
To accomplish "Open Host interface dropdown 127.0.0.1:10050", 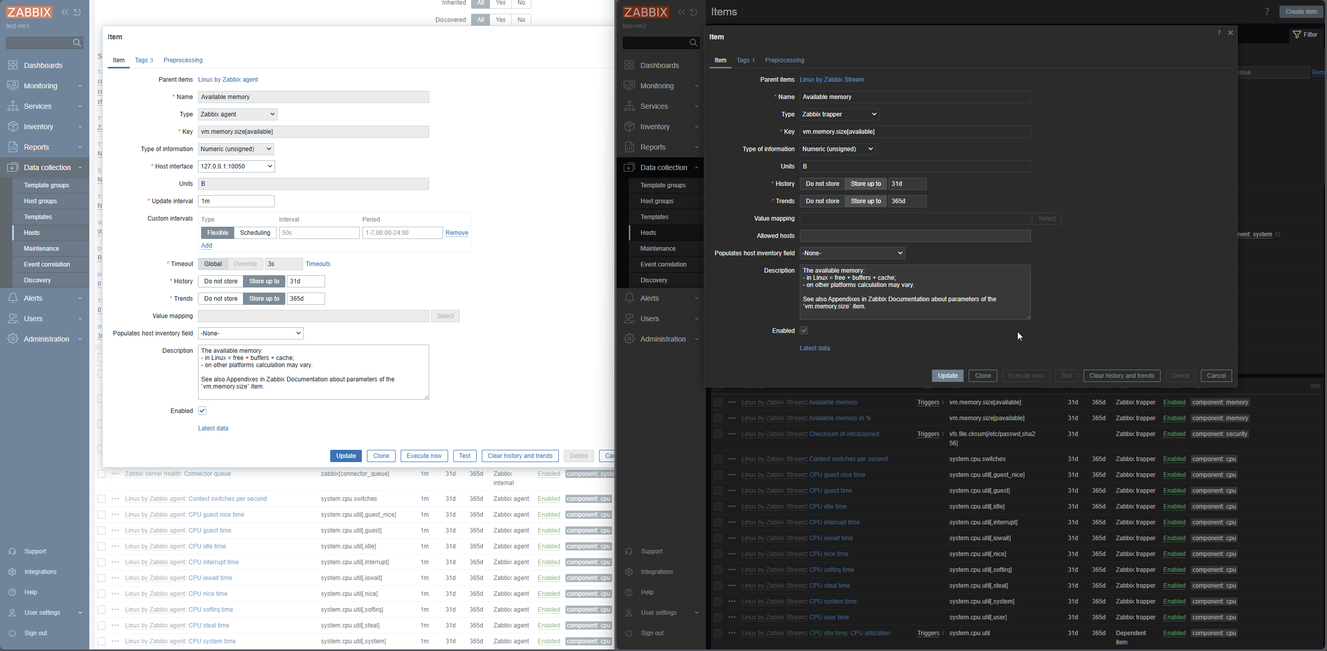I will coord(236,167).
